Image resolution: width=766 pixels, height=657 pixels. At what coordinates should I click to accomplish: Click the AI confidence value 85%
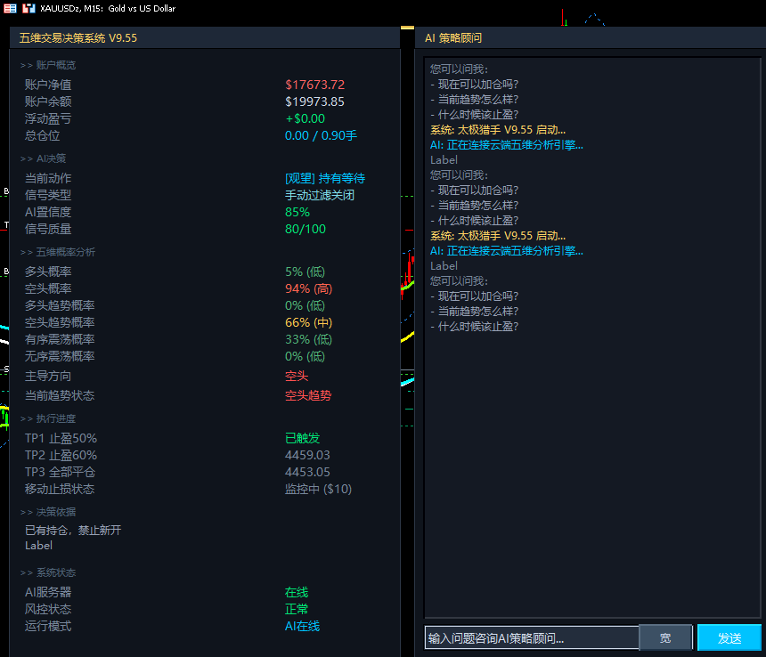[x=297, y=213]
